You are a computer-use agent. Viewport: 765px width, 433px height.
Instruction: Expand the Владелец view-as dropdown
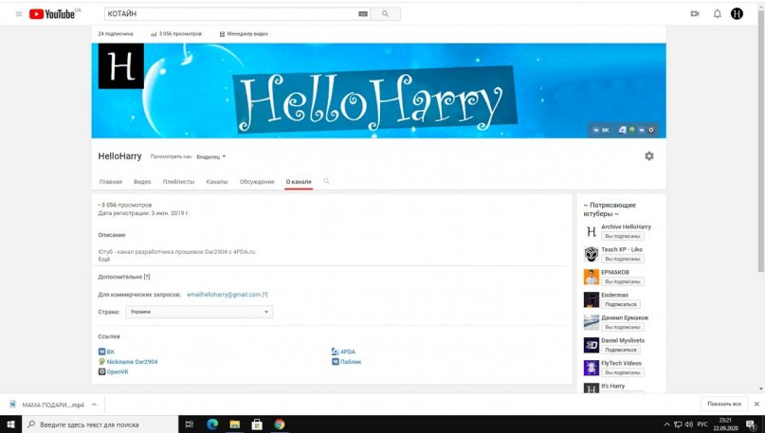(211, 157)
